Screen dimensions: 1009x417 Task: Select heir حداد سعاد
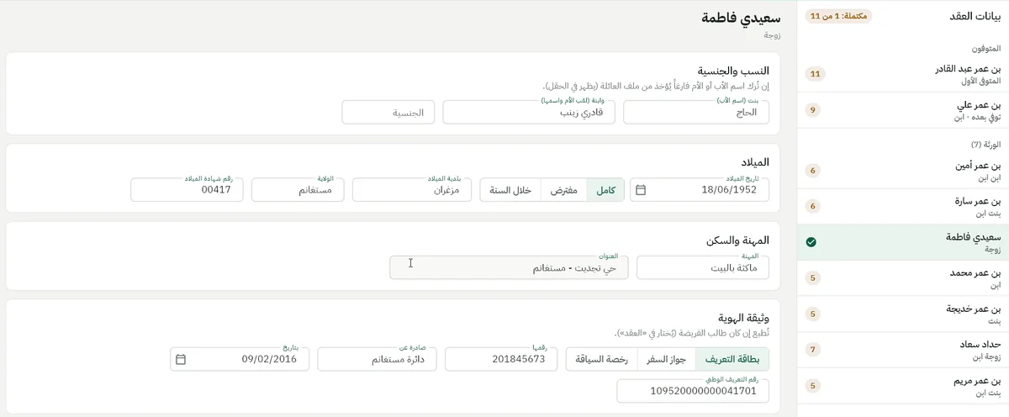[x=903, y=350]
